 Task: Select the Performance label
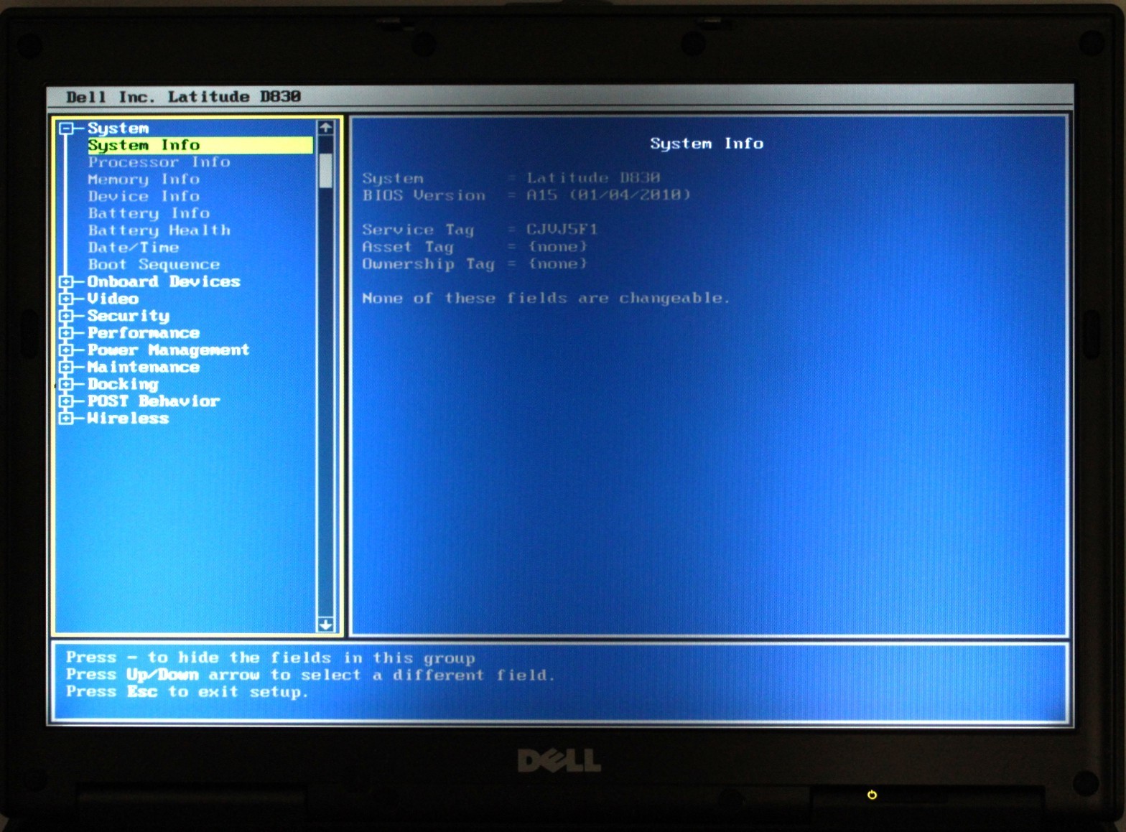coord(144,333)
